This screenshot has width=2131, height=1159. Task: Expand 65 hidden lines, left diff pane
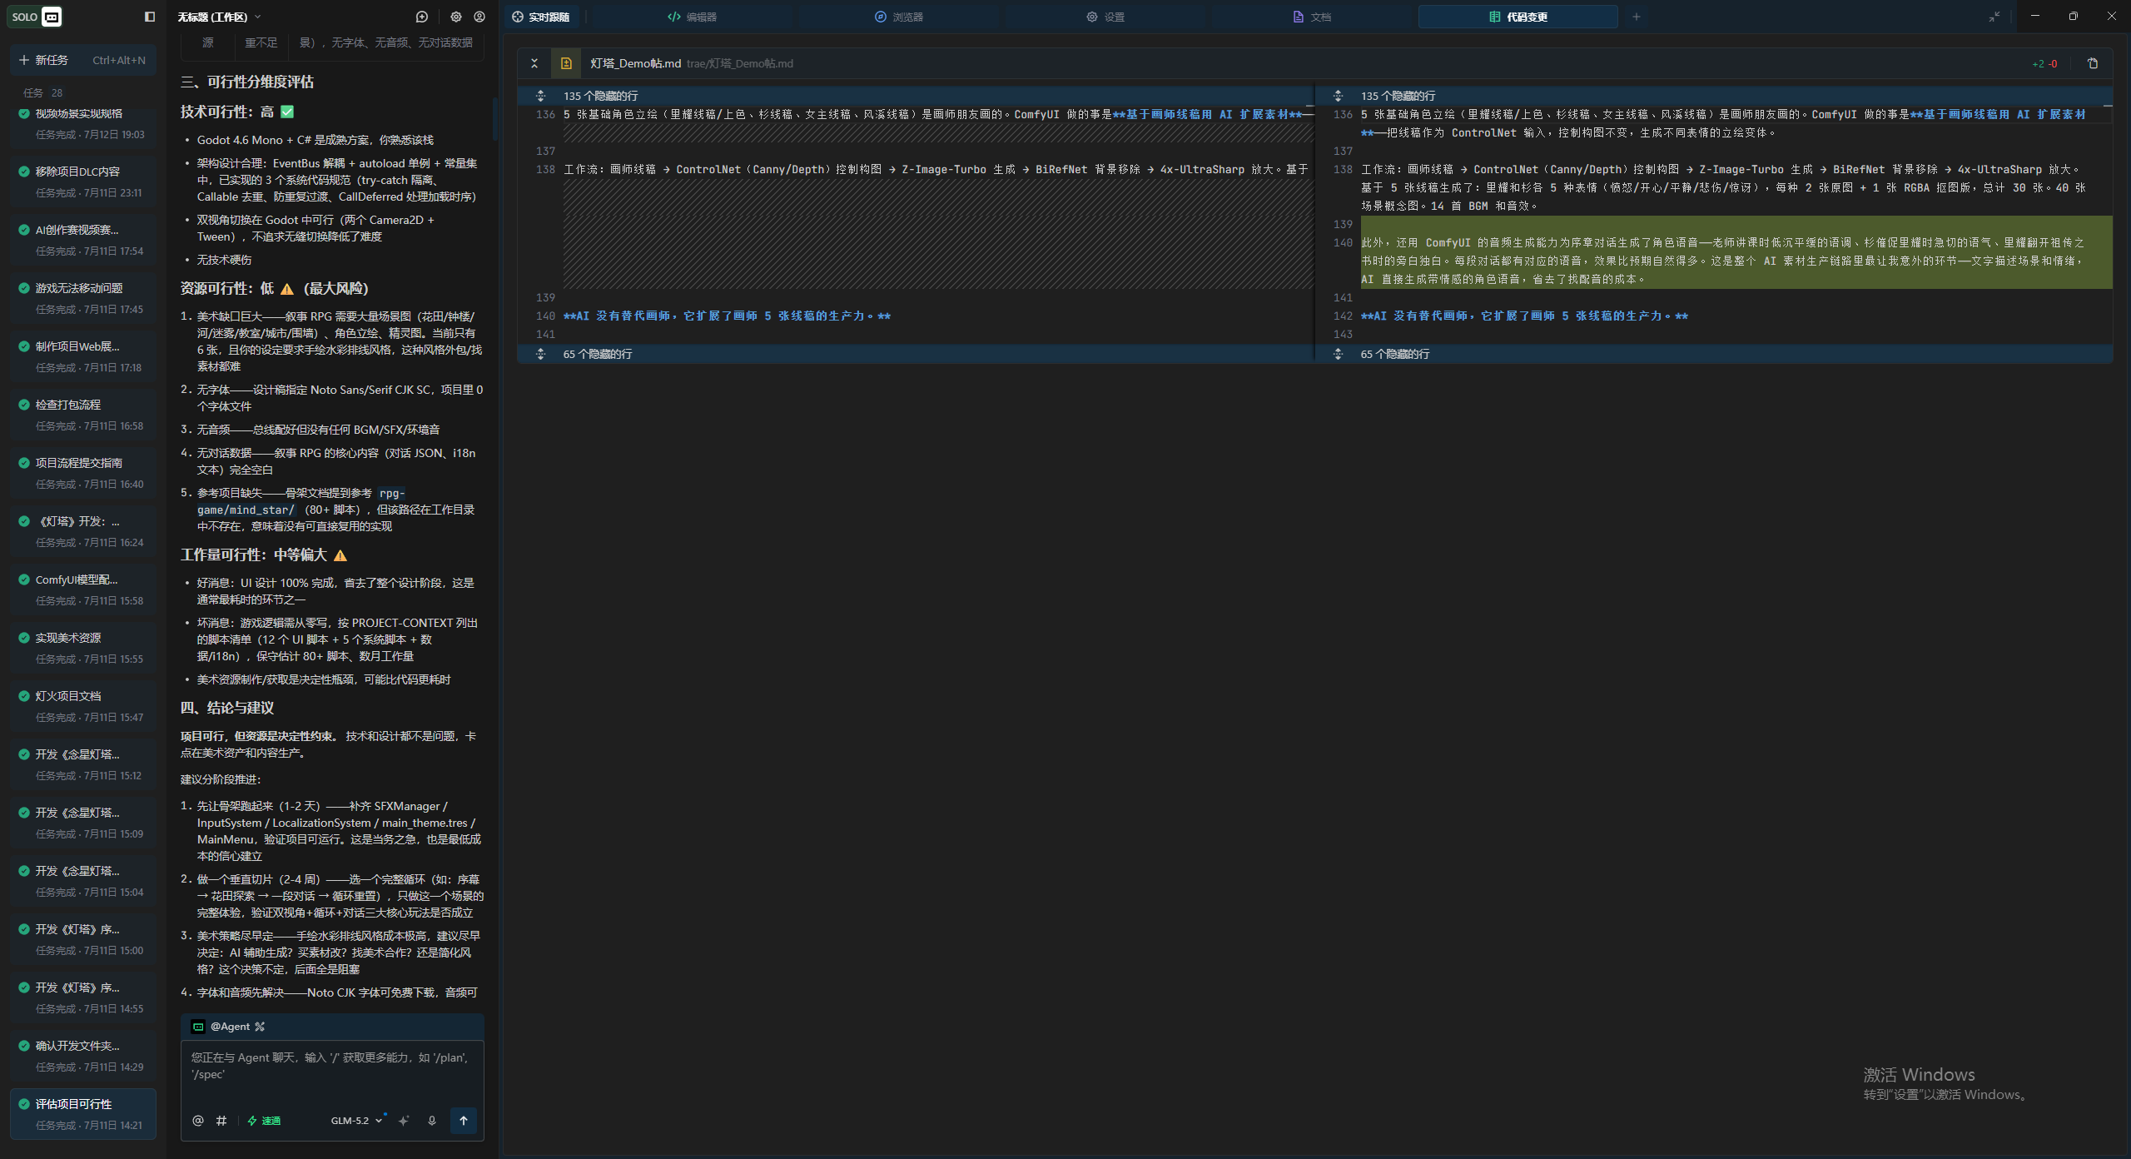point(540,354)
